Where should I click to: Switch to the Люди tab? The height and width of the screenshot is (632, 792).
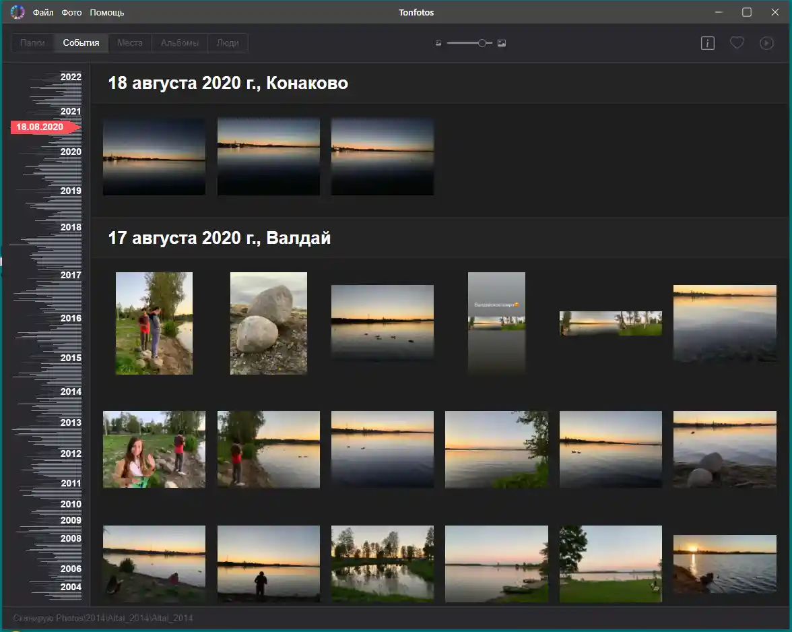pos(228,43)
